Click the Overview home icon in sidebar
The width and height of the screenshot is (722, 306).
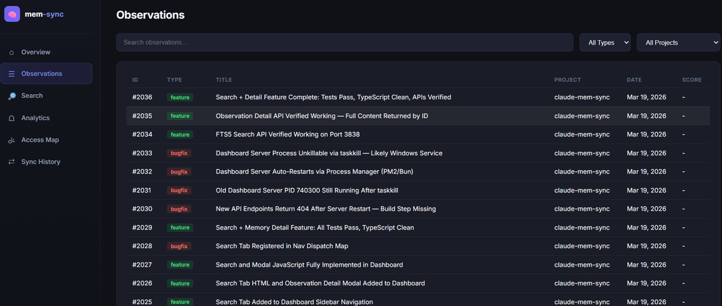coord(11,53)
